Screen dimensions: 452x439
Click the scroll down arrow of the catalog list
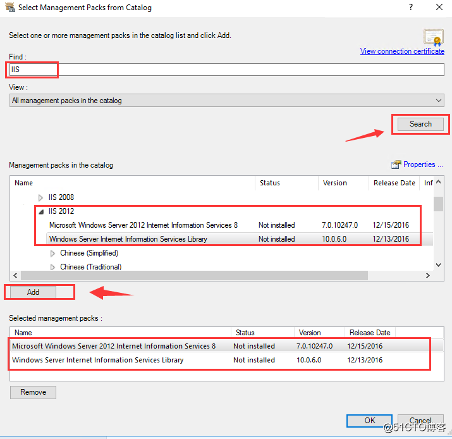pyautogui.click(x=439, y=265)
